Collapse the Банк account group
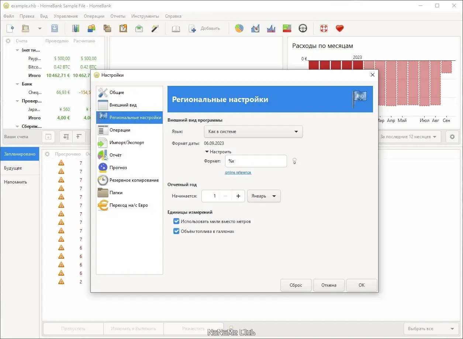 click(x=18, y=84)
